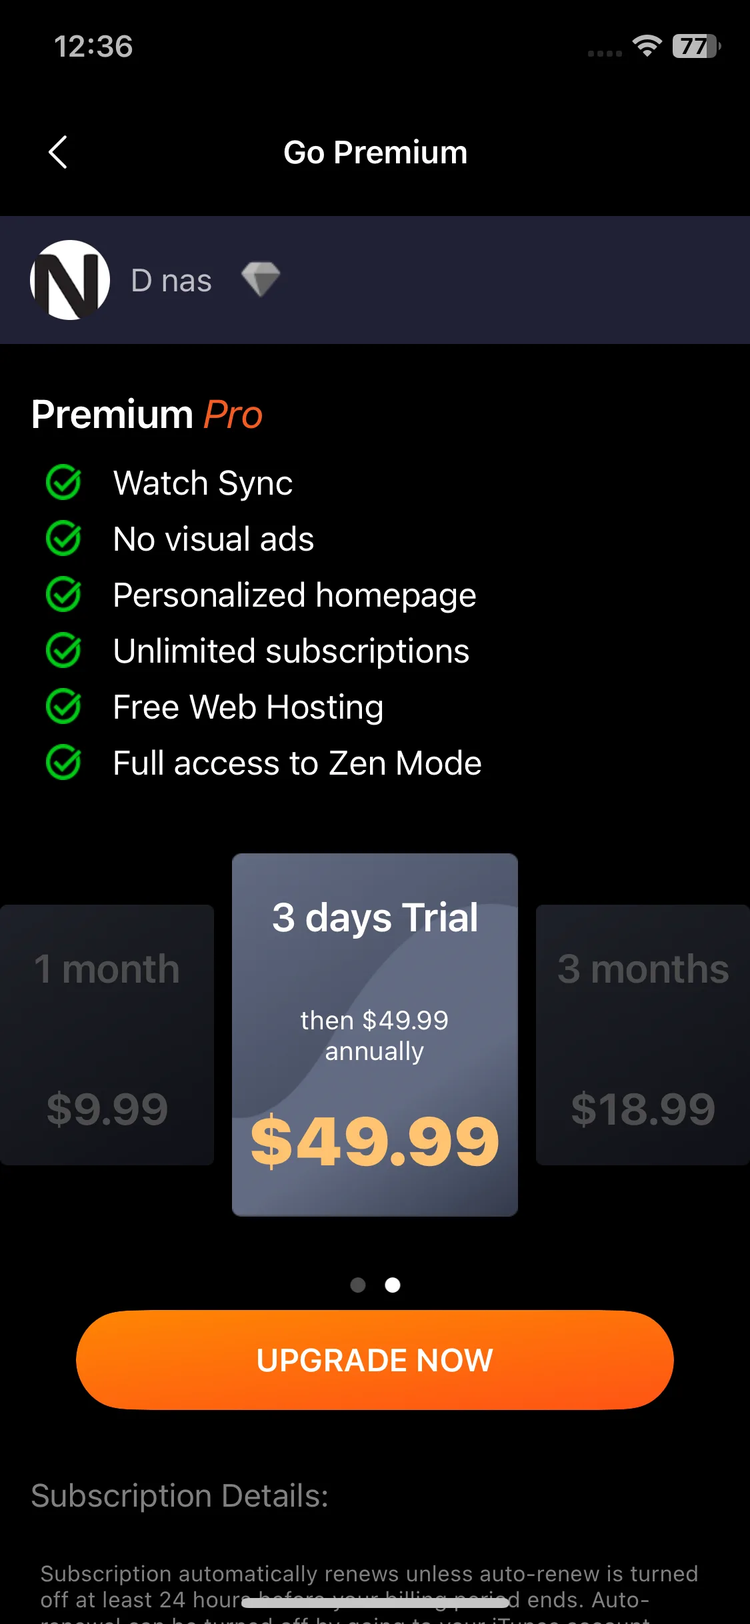Image resolution: width=750 pixels, height=1624 pixels.
Task: Tap the Watch Sync green checkmark
Action: click(x=63, y=483)
